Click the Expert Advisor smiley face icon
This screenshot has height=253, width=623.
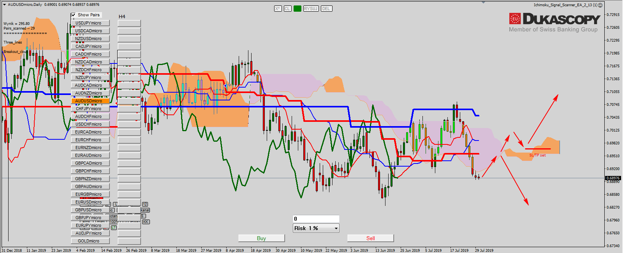[600, 5]
